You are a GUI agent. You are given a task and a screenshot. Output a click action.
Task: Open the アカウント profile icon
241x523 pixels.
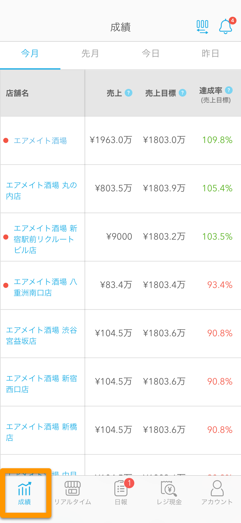[x=217, y=488]
